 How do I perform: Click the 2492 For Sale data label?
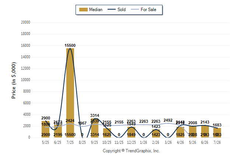(168, 120)
